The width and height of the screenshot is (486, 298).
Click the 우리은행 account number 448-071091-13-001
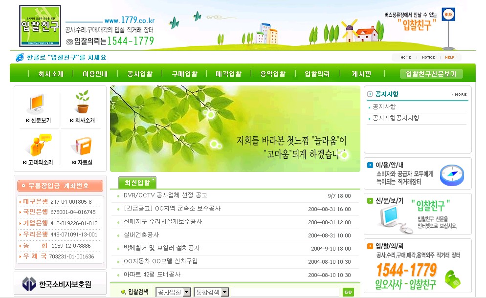coord(74,234)
